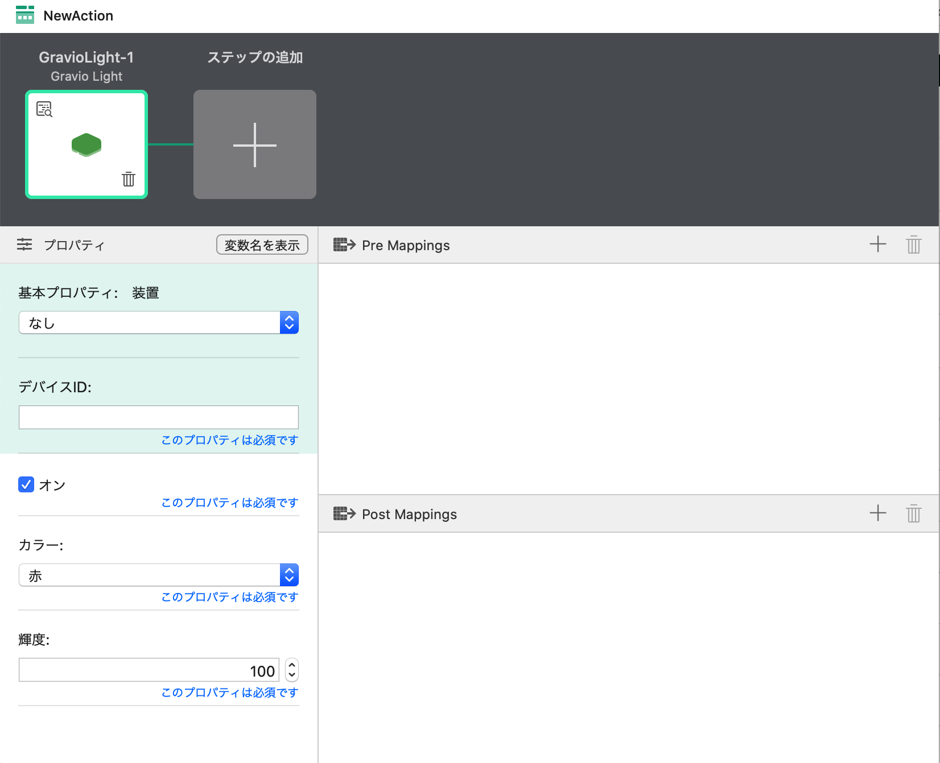
Task: Click the 輝度 value field showing 100
Action: (149, 670)
